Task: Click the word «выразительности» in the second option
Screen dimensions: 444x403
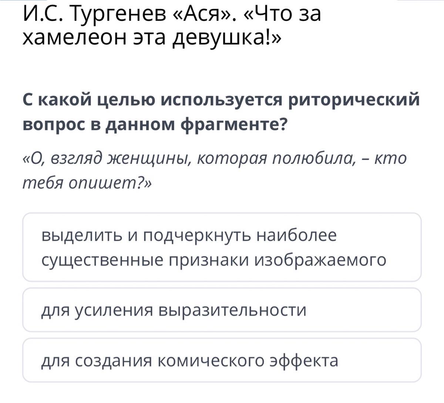Action: coord(233,310)
